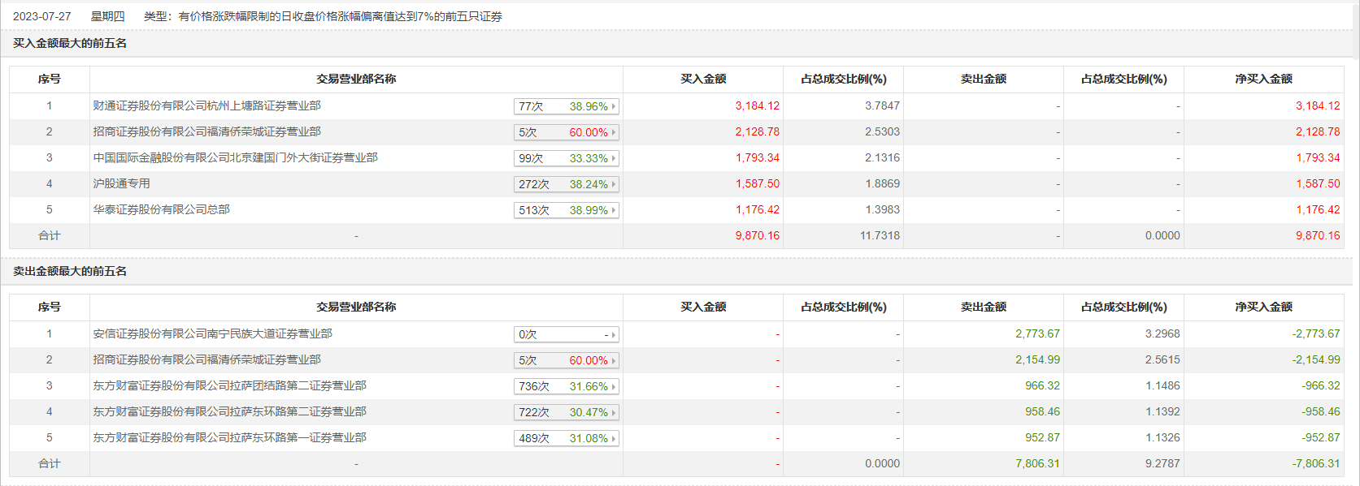Click the -2,773.67 net buy amount cell
1360x486 pixels.
[x=1315, y=333]
